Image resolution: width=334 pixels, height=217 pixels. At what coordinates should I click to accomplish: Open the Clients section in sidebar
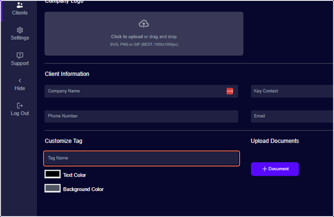click(20, 9)
